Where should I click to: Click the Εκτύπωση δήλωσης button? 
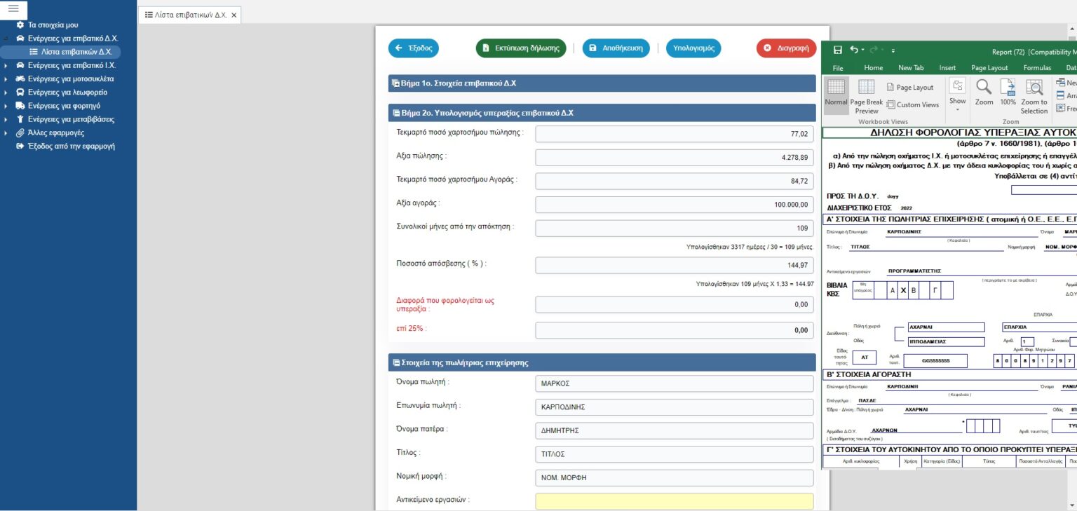(x=520, y=48)
